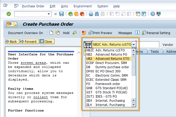Open the command field dropdown arrow
Viewport: 176px width, 117px height.
(49, 14)
